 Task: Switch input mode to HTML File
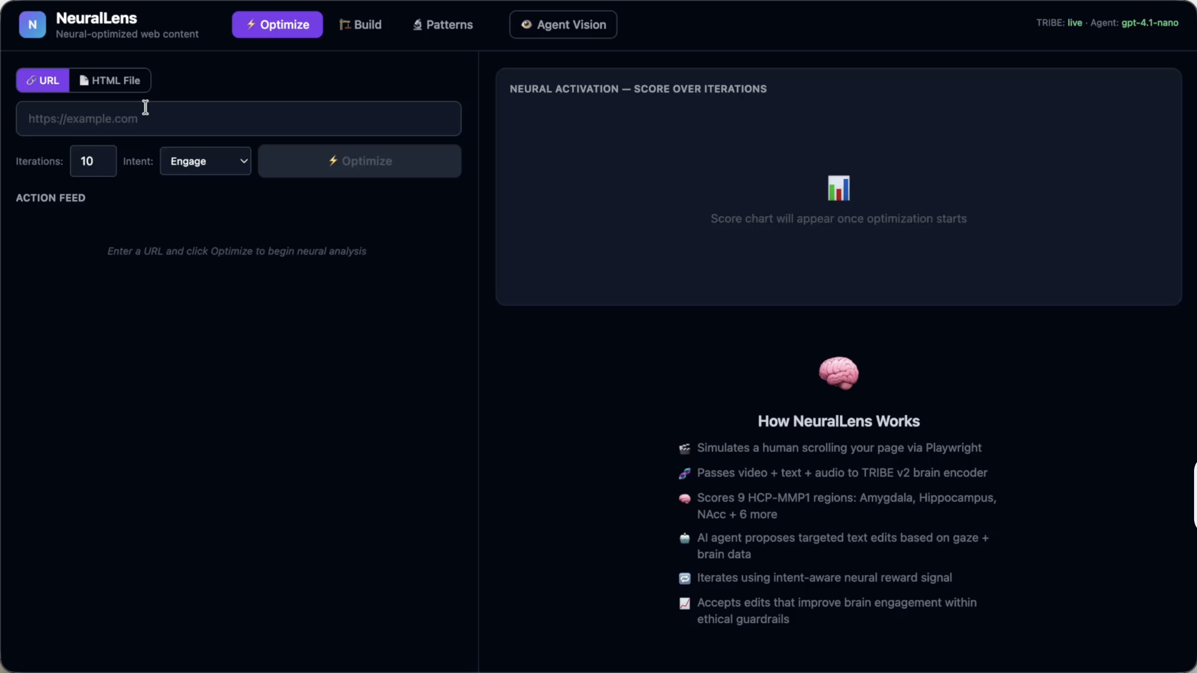[110, 80]
